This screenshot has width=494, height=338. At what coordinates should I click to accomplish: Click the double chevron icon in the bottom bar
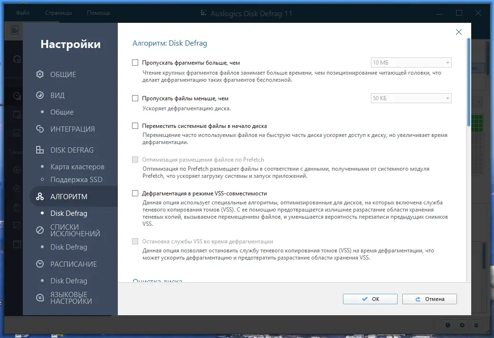tap(476, 325)
